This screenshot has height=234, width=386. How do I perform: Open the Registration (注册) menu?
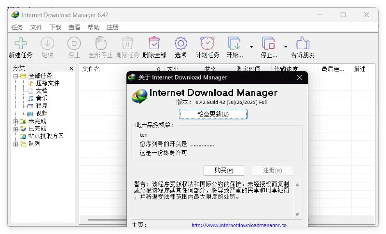[112, 27]
